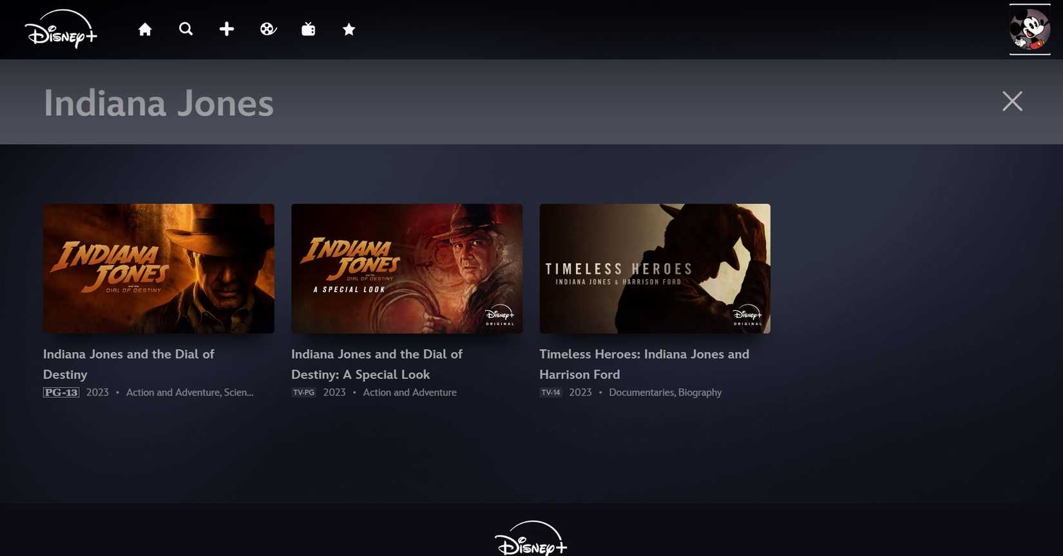Open the Timeless Heroes poster thumbnail
Image resolution: width=1063 pixels, height=556 pixels.
coord(655,268)
